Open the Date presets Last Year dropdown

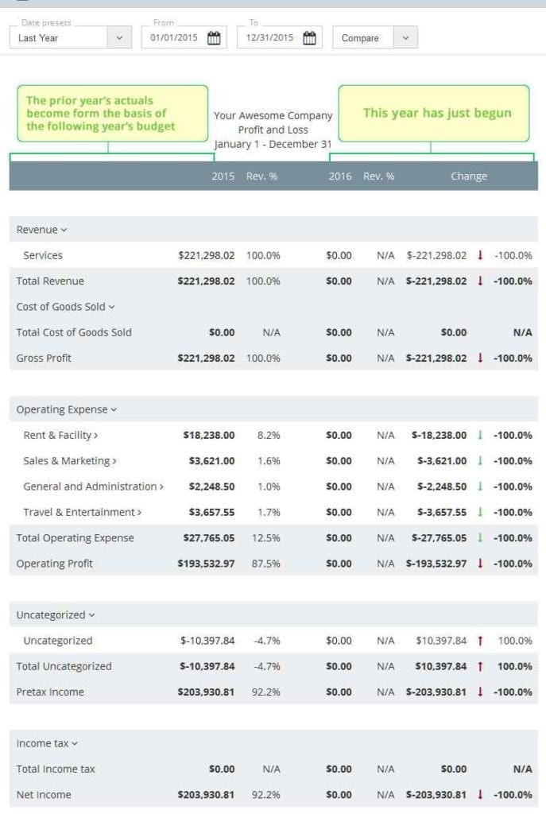(71, 38)
